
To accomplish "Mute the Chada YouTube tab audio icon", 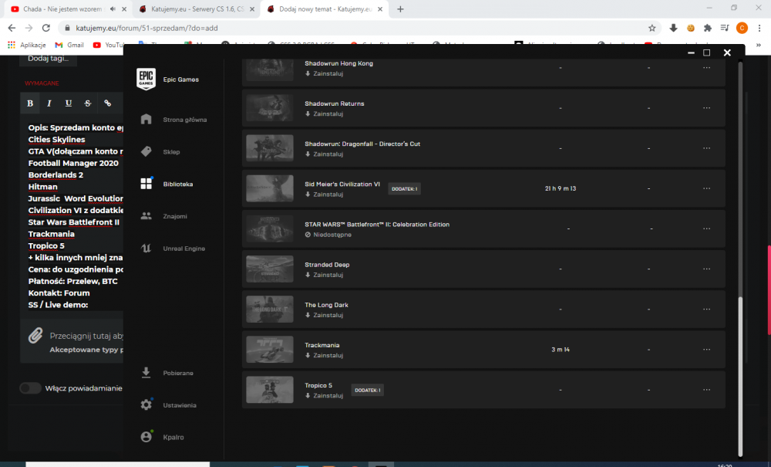I will pos(113,8).
